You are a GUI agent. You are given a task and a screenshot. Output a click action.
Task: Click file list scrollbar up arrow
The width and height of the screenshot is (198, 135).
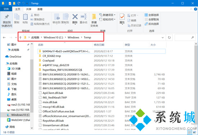pos(196,44)
